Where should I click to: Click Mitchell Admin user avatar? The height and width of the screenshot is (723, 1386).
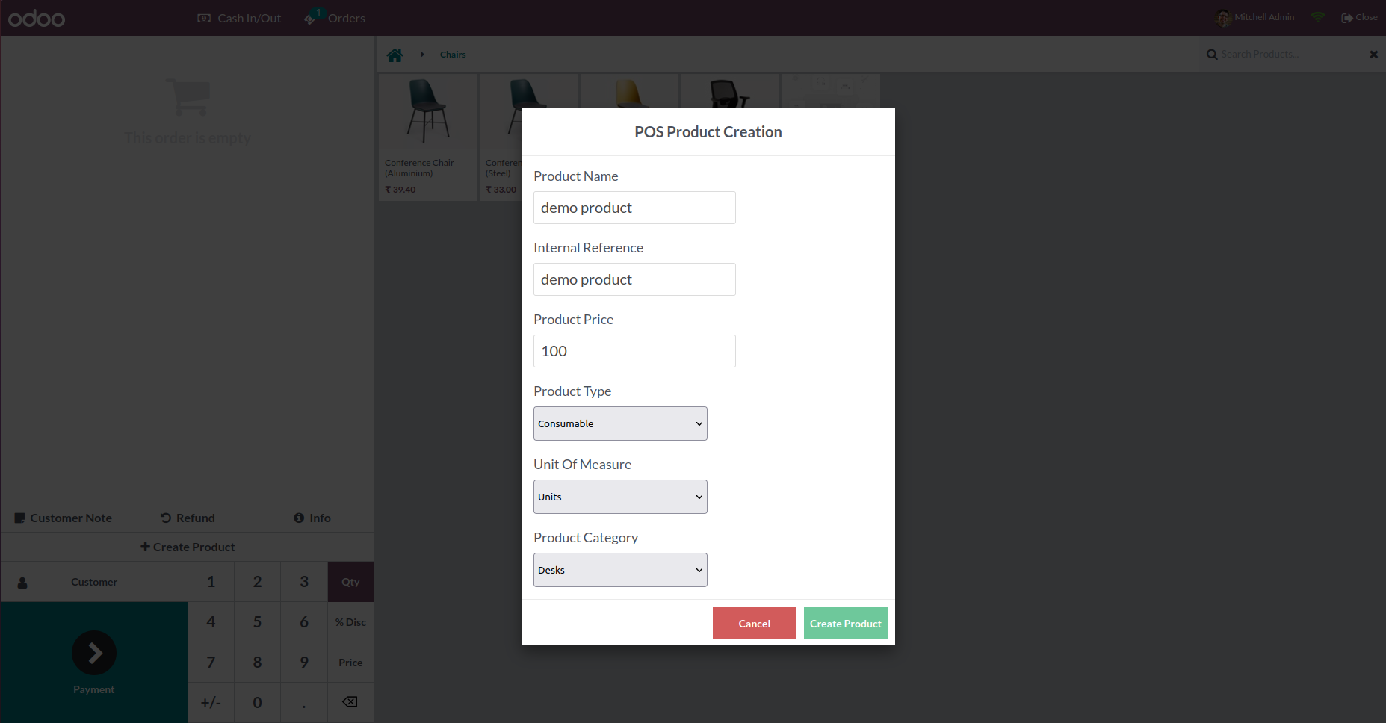[x=1223, y=18]
